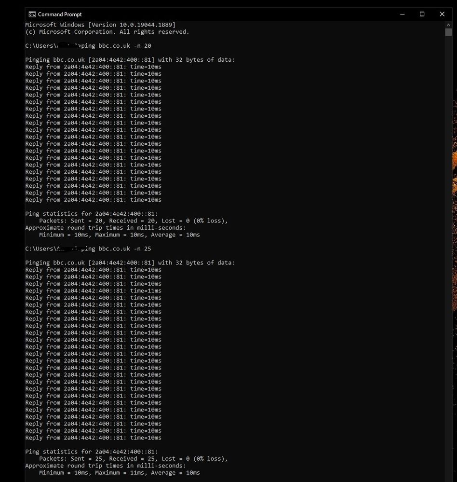Maximize the Command Prompt window
This screenshot has width=457, height=482.
pyautogui.click(x=422, y=14)
